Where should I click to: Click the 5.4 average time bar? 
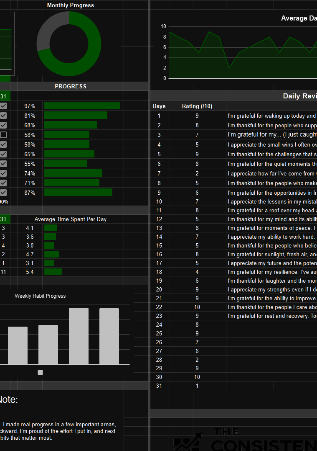(x=53, y=272)
